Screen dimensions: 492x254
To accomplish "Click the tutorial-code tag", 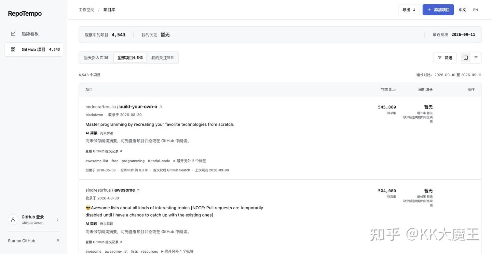I will (x=159, y=161).
